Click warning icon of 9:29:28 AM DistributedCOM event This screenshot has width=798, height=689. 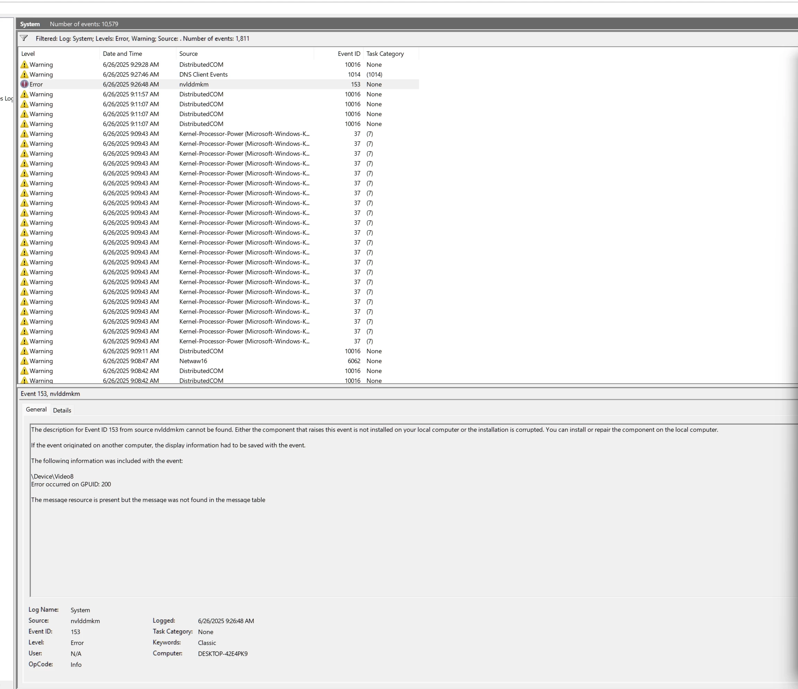click(x=24, y=65)
